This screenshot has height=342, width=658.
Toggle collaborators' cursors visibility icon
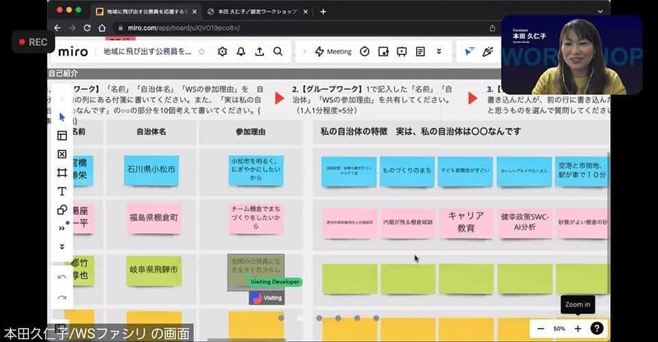coord(469,51)
